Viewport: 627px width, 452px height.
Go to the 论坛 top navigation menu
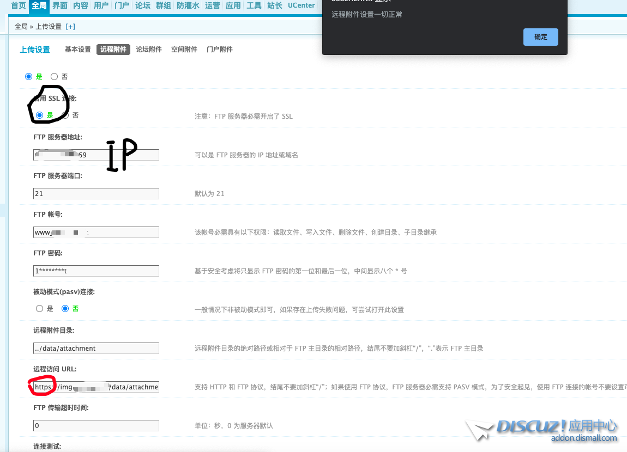143,5
